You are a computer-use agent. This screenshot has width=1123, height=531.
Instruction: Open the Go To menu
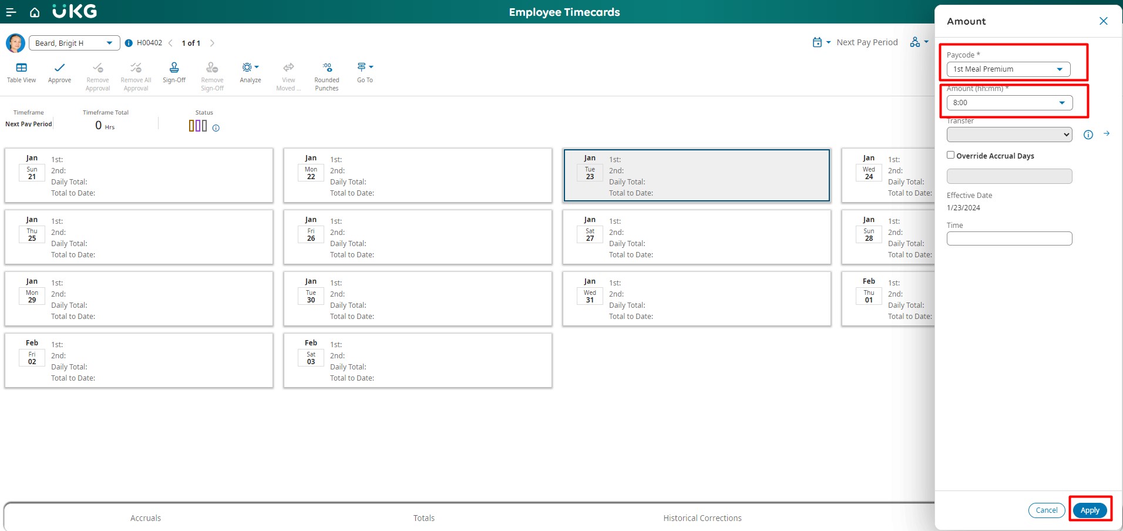tap(365, 68)
